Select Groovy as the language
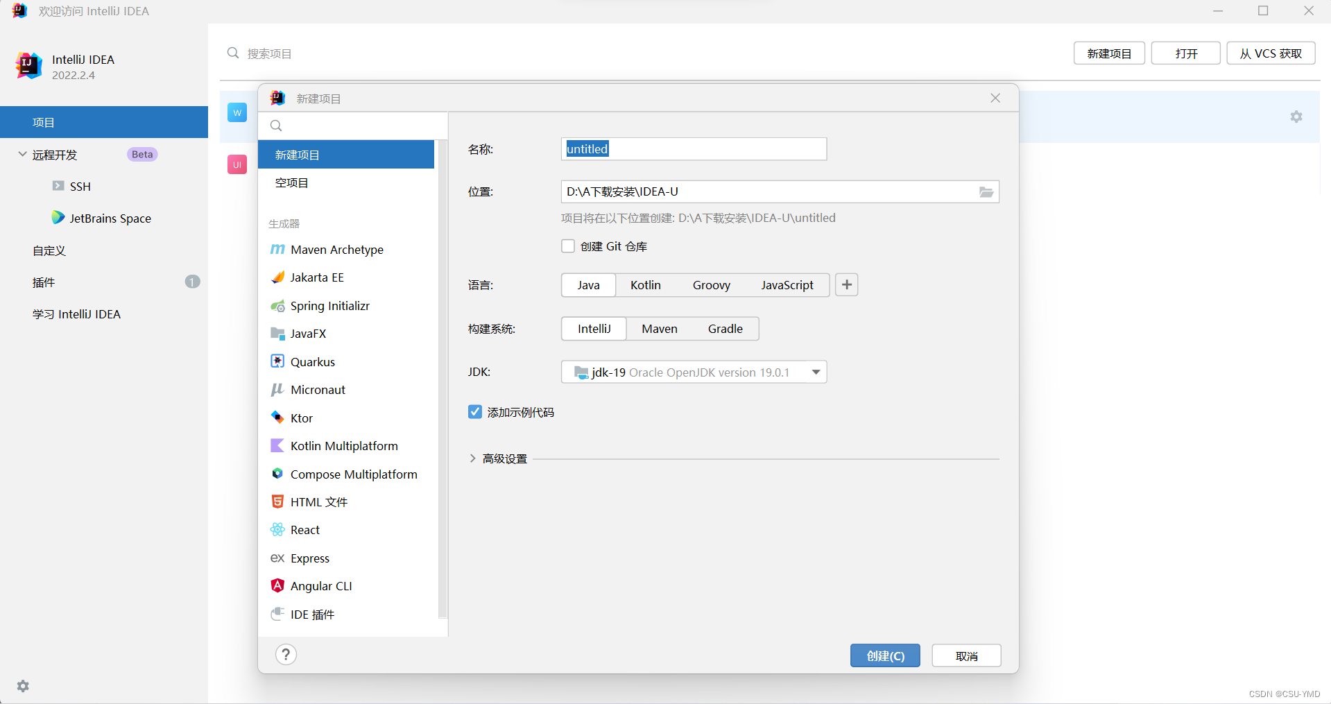1331x704 pixels. (712, 285)
